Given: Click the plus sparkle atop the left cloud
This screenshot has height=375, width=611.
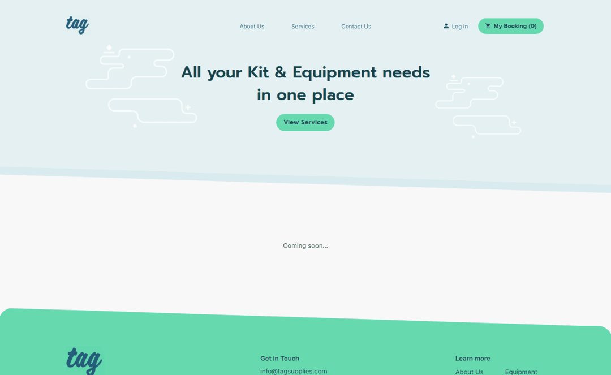Looking at the screenshot, I should click(x=109, y=48).
